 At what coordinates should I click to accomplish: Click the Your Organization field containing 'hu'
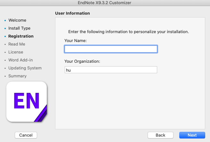click(x=111, y=70)
